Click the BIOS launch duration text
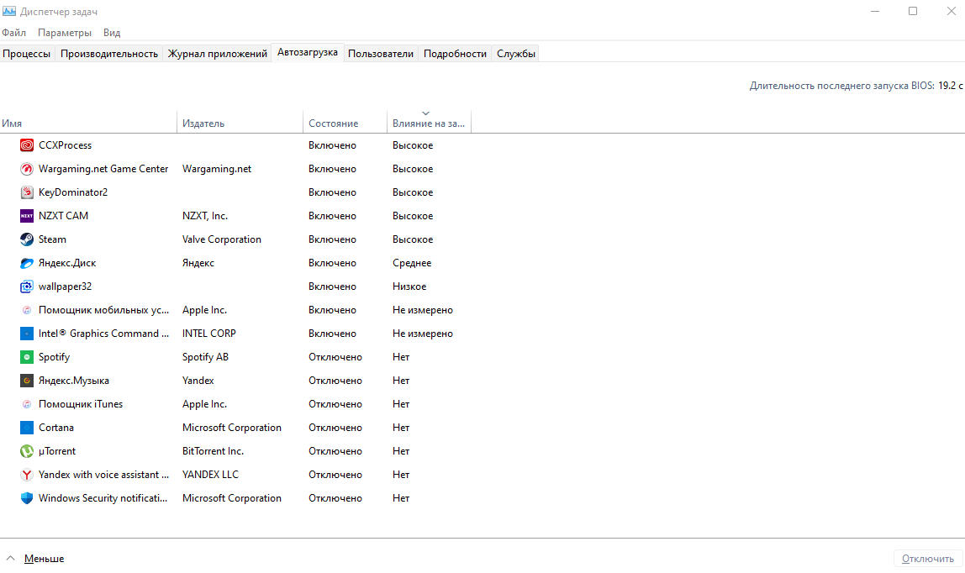This screenshot has height=573, width=965. coord(856,86)
